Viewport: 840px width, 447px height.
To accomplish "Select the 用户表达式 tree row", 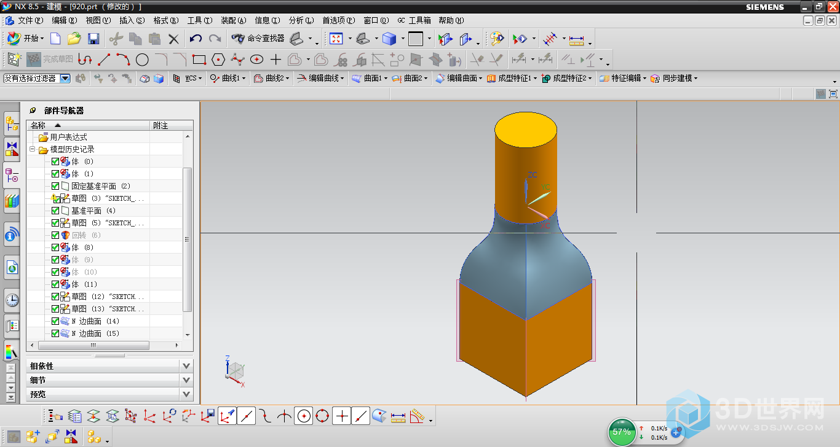I will pyautogui.click(x=68, y=137).
